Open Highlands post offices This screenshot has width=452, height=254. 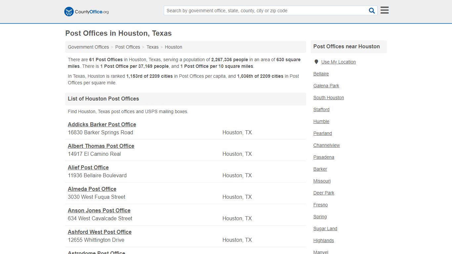tap(324, 240)
